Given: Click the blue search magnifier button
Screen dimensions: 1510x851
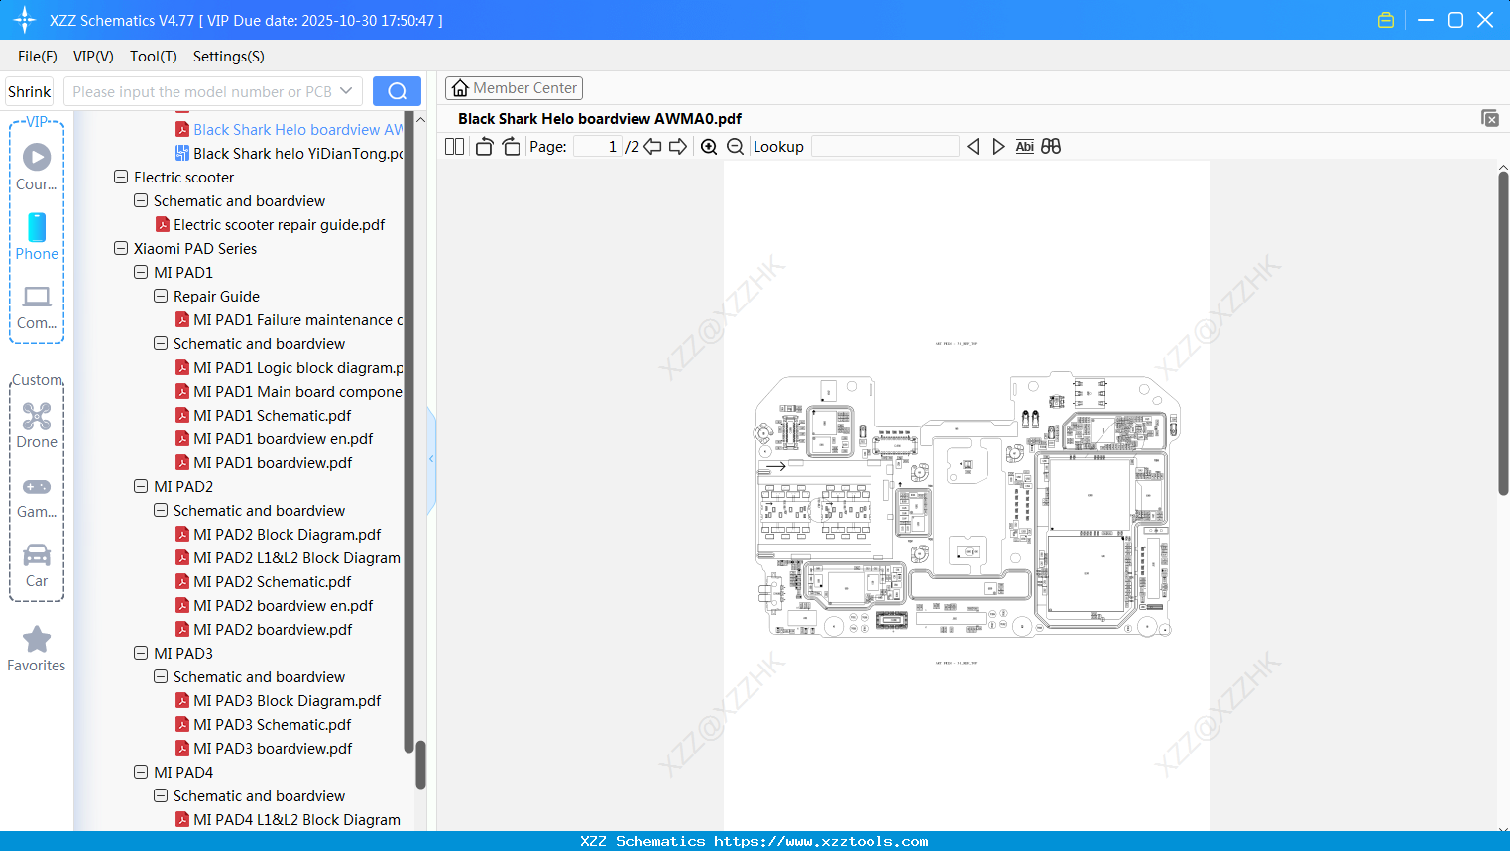Looking at the screenshot, I should [x=397, y=91].
